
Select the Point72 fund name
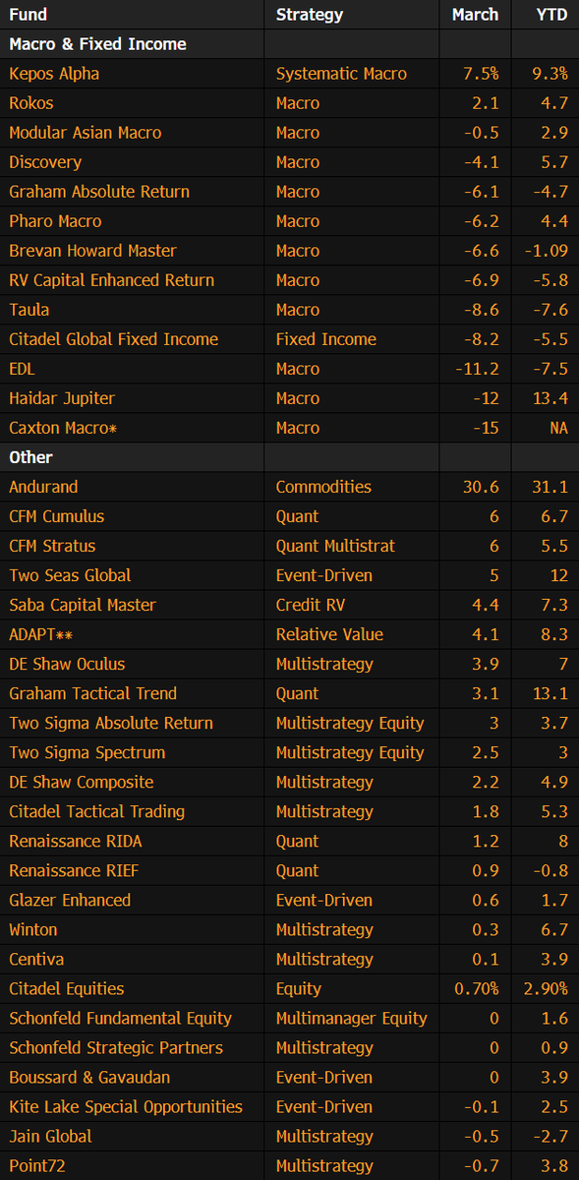pos(36,1165)
